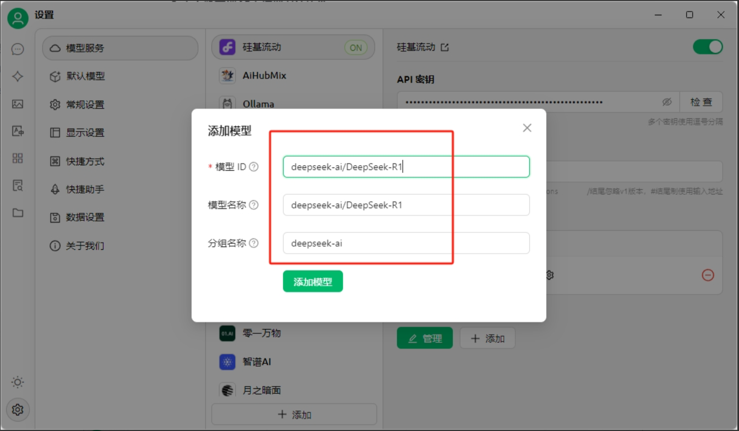Open the files folder icon in sidebar
The width and height of the screenshot is (739, 431).
point(18,213)
